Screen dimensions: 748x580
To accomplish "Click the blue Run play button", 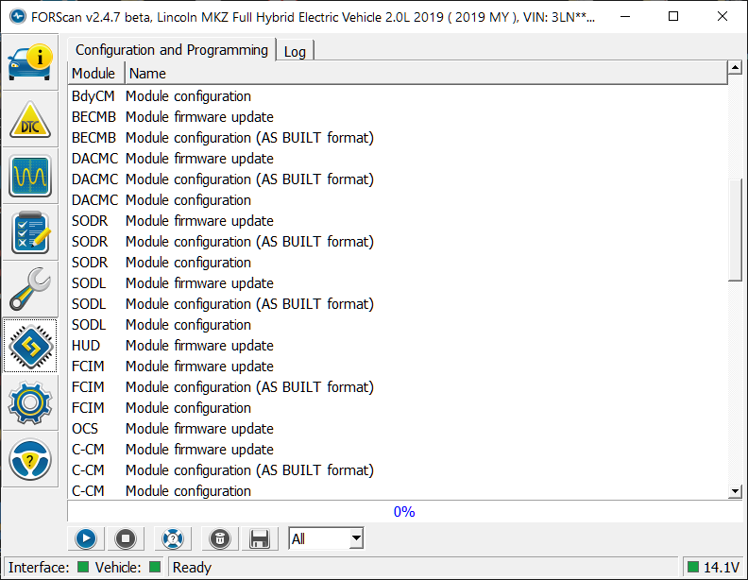I will coord(86,538).
